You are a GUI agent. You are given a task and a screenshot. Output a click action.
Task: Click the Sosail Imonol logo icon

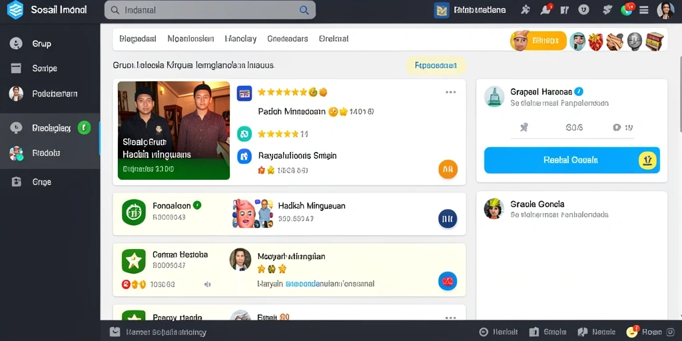15,9
